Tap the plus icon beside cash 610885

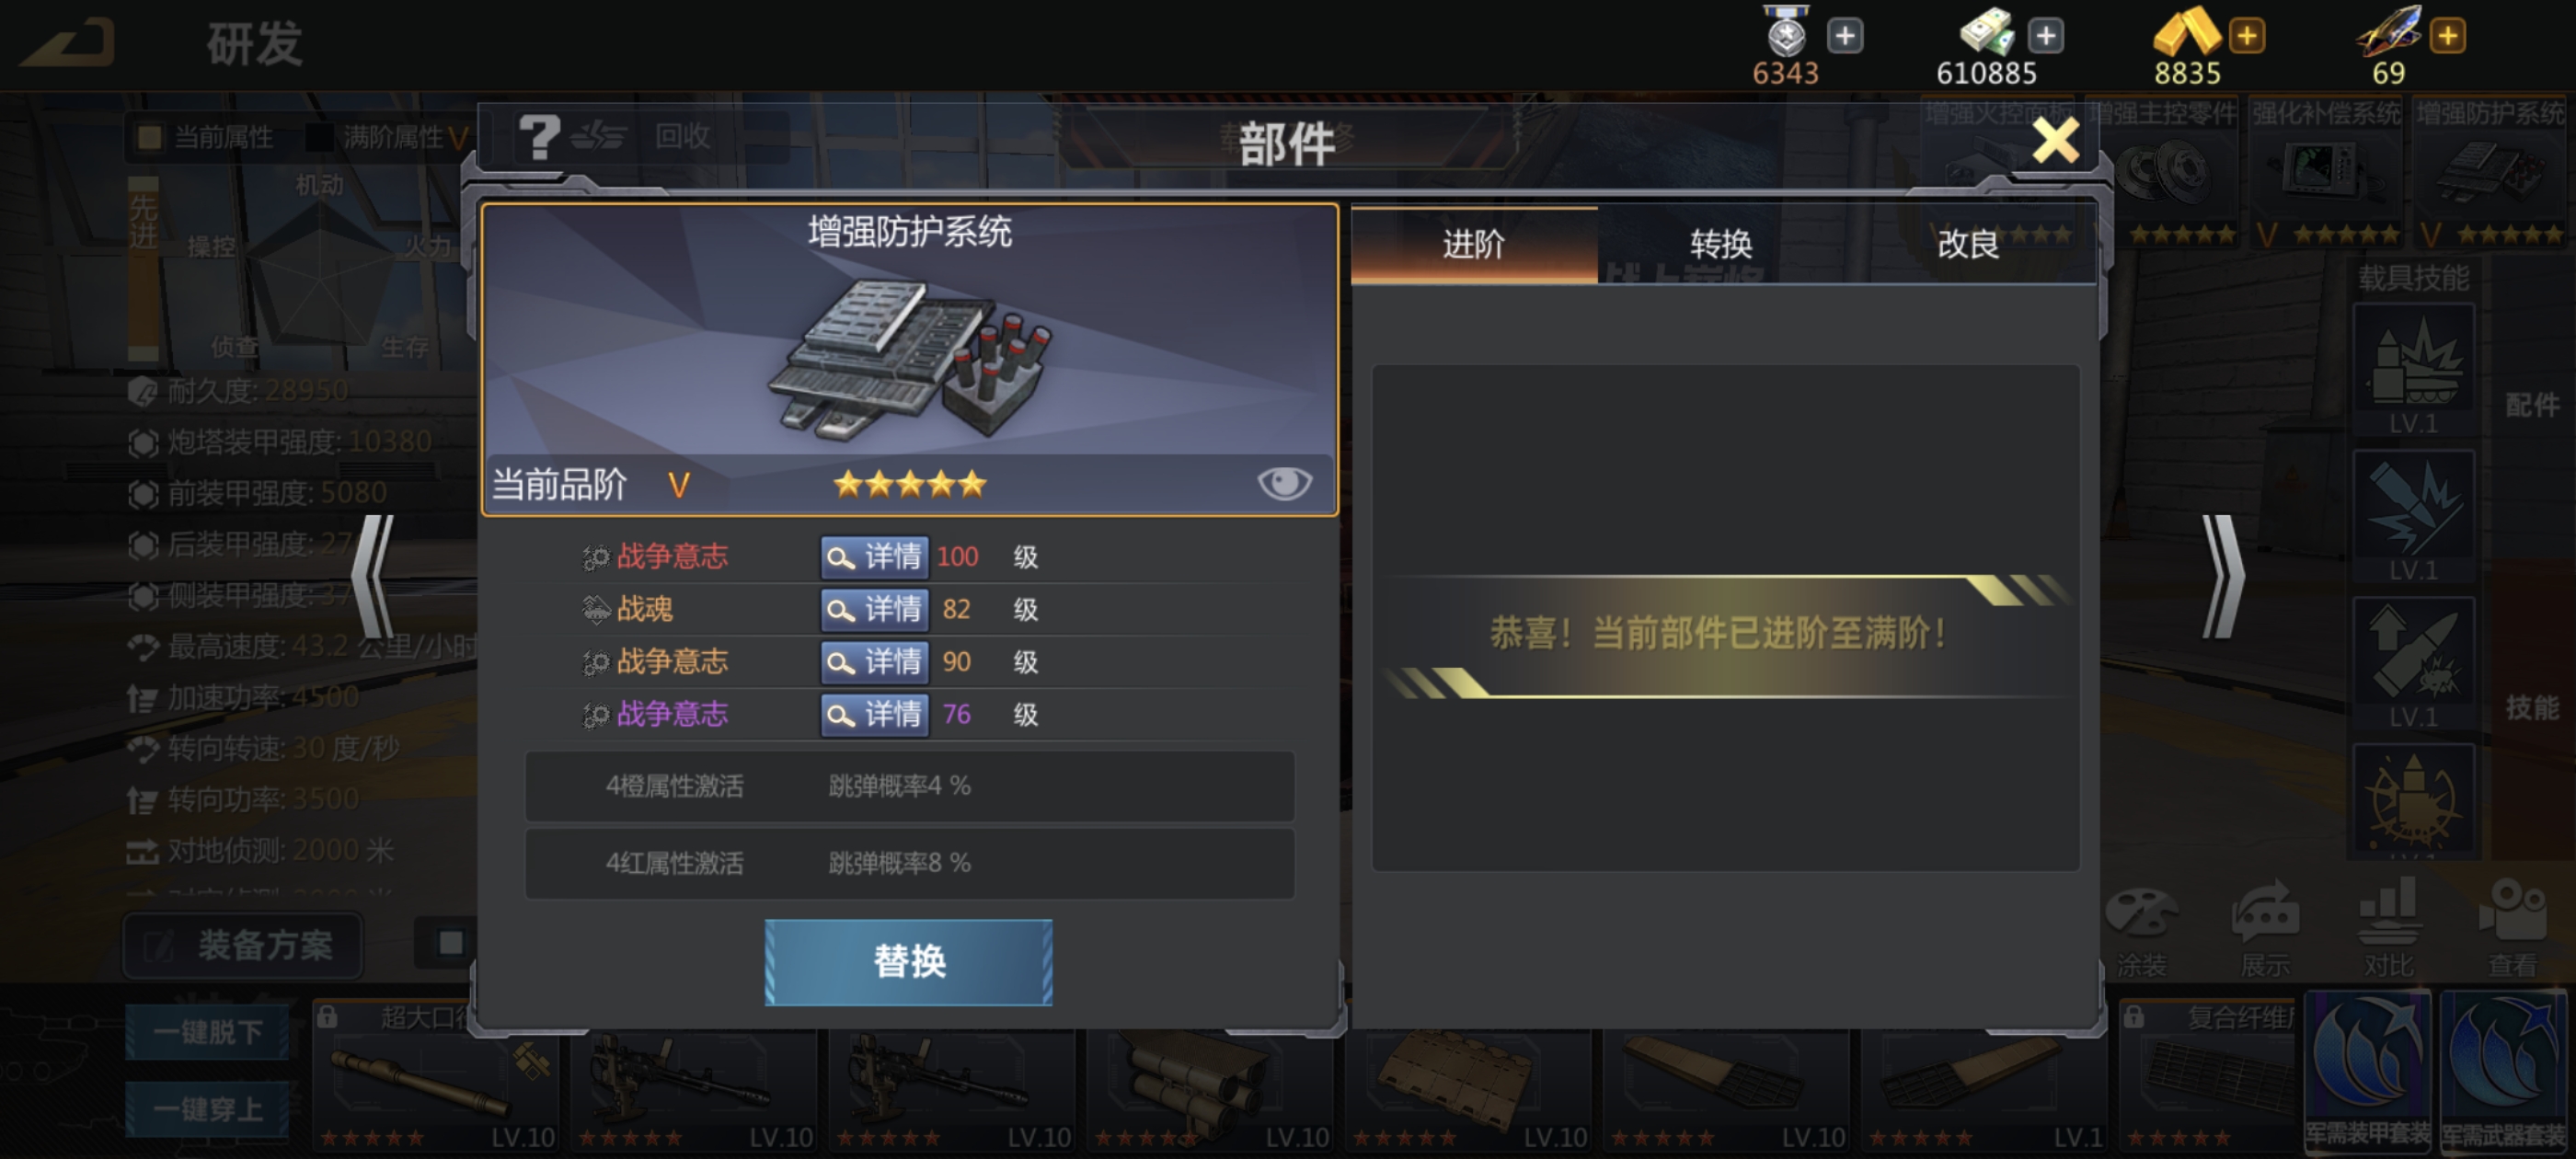point(2046,37)
